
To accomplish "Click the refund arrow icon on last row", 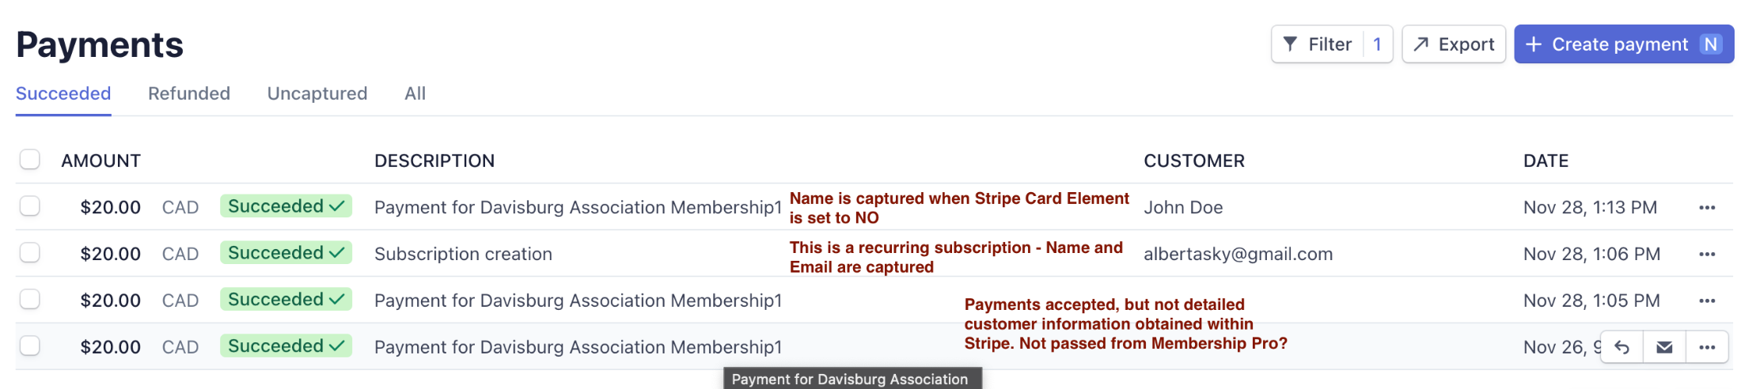I will tap(1622, 347).
